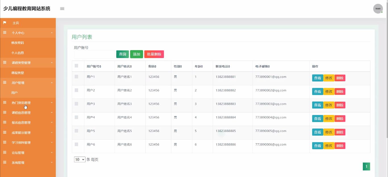Viewport: 388px width, 177px height.
Task: Expand the 报名信息管理 menu arrow
Action: pos(52,123)
